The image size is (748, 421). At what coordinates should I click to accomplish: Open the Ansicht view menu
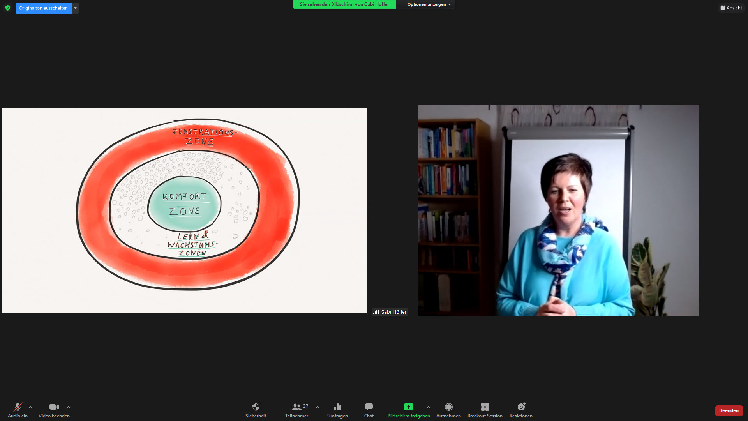[x=731, y=8]
